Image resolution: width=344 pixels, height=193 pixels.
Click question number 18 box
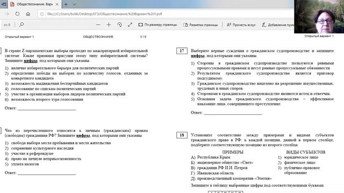(182, 135)
